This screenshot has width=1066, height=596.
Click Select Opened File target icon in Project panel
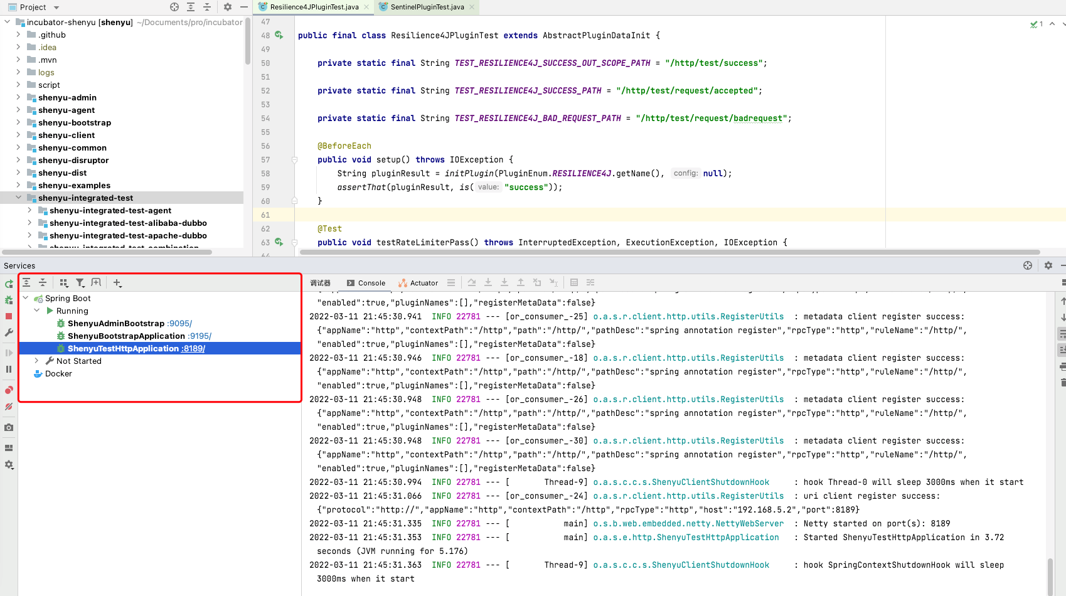click(174, 7)
